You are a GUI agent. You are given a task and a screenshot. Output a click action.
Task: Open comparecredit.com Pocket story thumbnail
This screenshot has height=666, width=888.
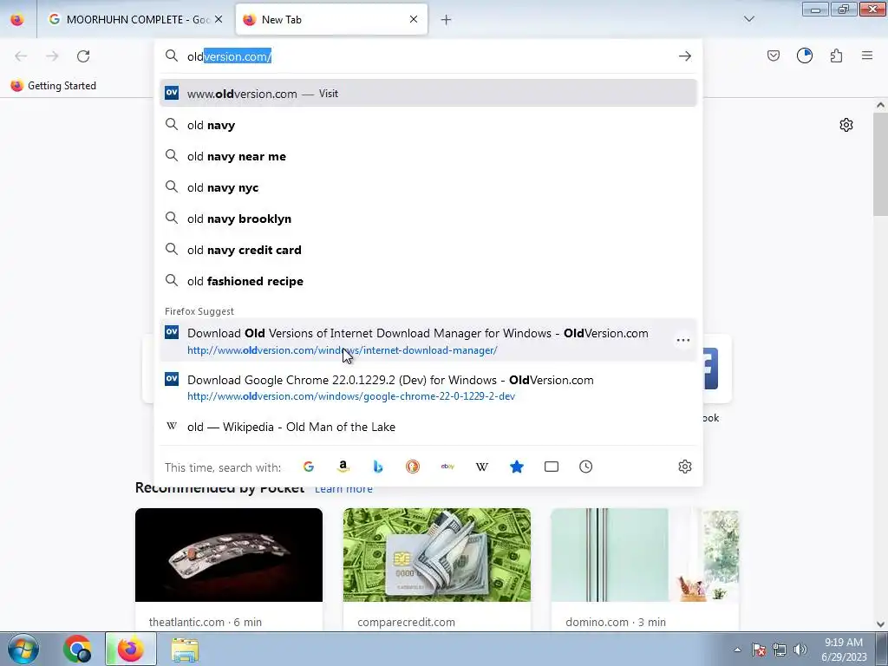437,554
